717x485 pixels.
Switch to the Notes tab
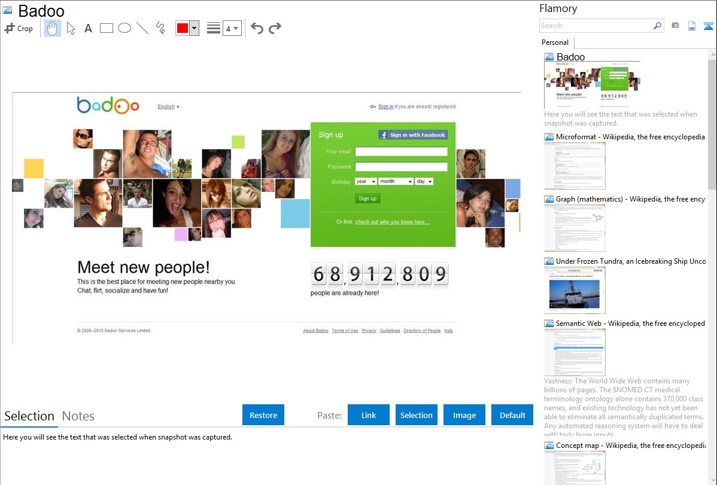click(78, 416)
